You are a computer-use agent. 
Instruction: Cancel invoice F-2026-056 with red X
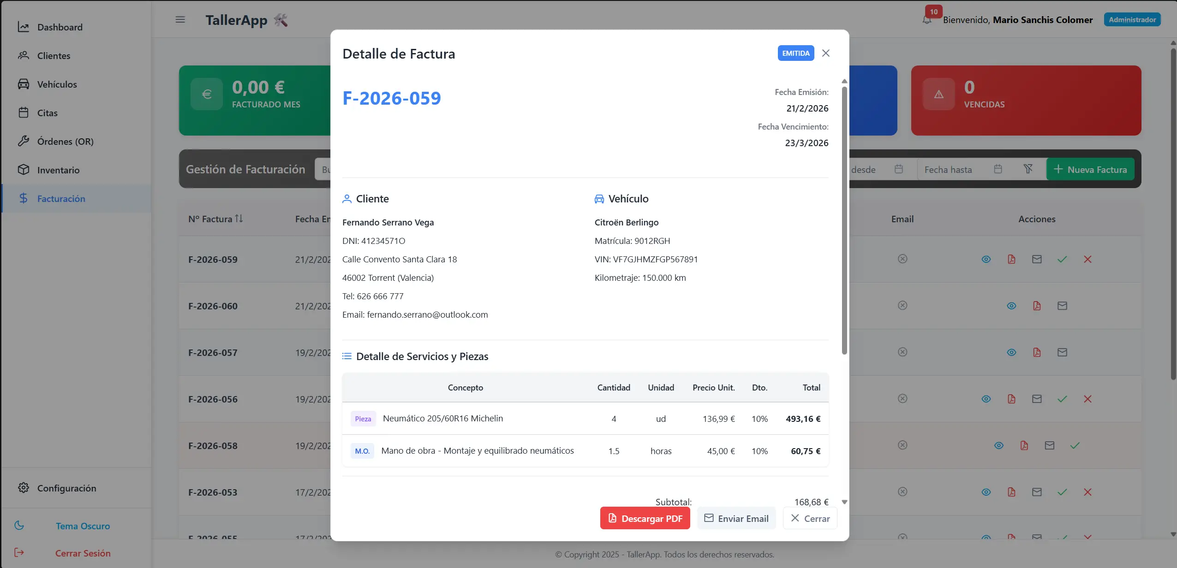point(1087,399)
